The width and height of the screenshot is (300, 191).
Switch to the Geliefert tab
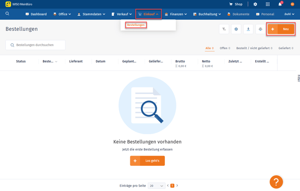point(286,48)
